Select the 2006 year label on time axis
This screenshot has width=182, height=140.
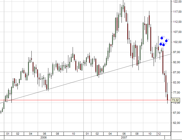[x=44, y=137]
